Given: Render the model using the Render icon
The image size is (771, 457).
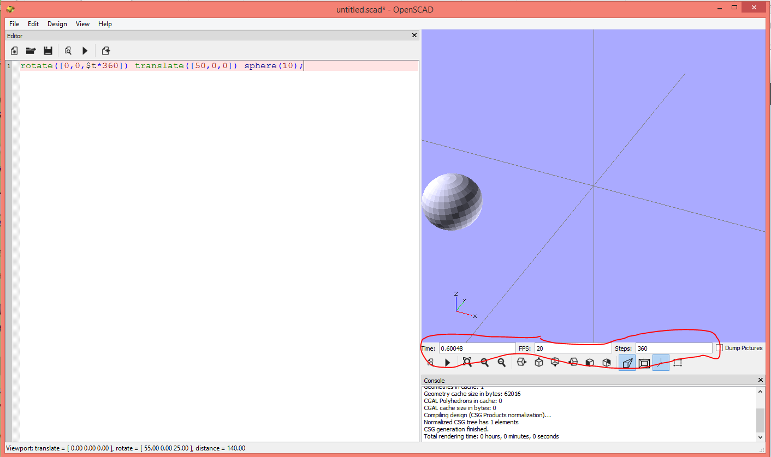Looking at the screenshot, I should tap(85, 50).
